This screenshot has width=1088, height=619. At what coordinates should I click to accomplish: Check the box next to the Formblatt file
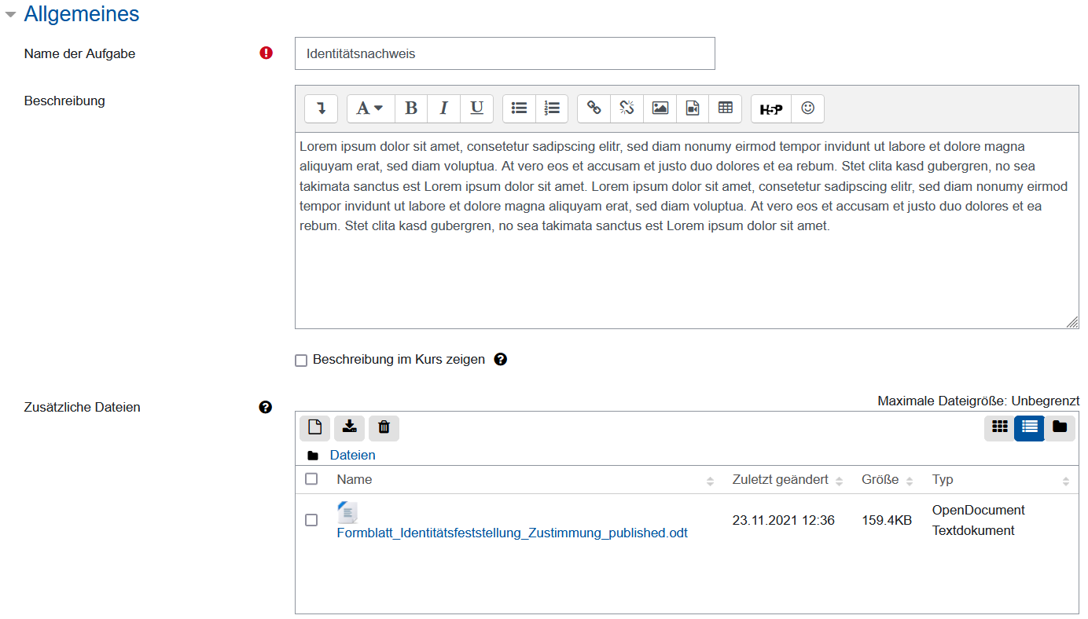(x=310, y=520)
